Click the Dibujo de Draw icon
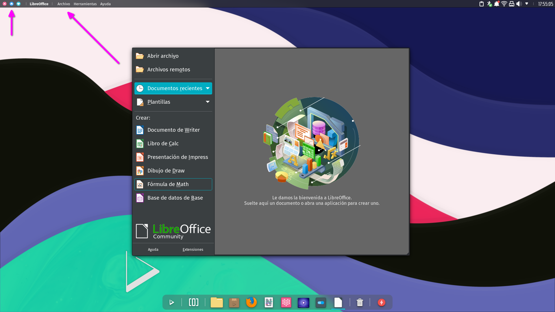 click(x=140, y=171)
